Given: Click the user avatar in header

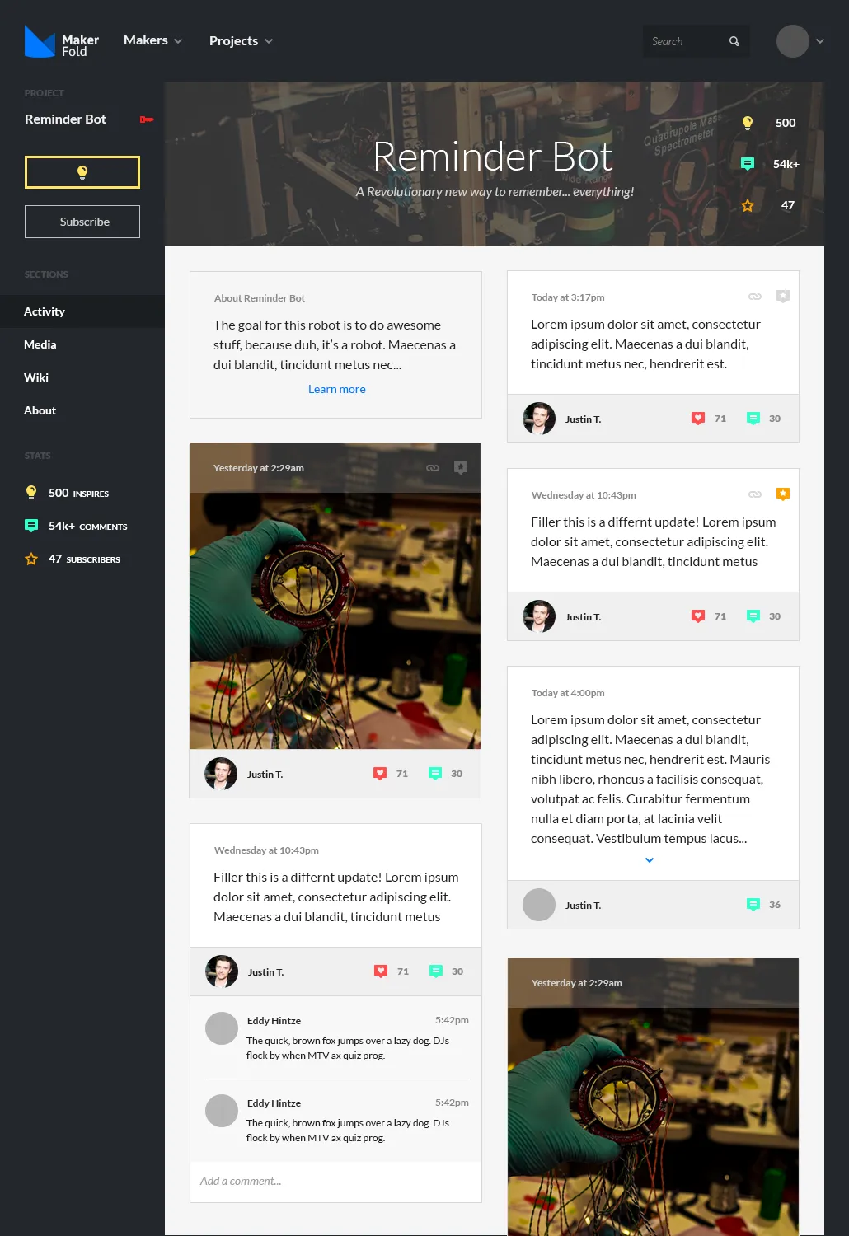Looking at the screenshot, I should 793,41.
